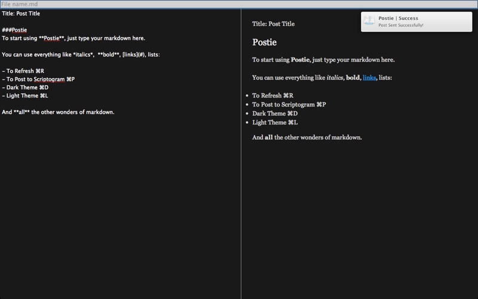Click '- To Post to Scriptogram ⌘P' in editor
This screenshot has width=478, height=299.
pos(38,80)
